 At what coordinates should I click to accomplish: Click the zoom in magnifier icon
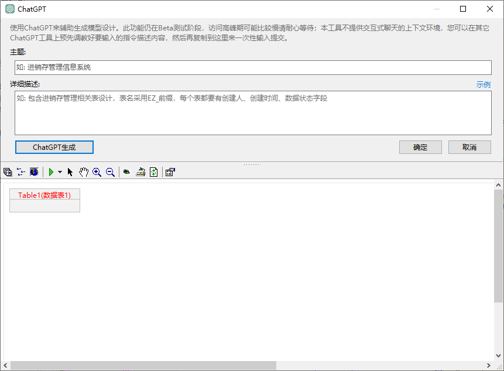tap(97, 172)
